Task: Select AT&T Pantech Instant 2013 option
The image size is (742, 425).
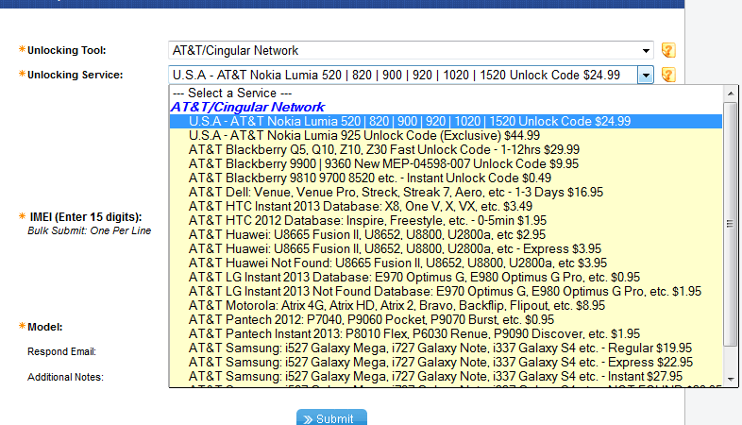Action: (446, 333)
